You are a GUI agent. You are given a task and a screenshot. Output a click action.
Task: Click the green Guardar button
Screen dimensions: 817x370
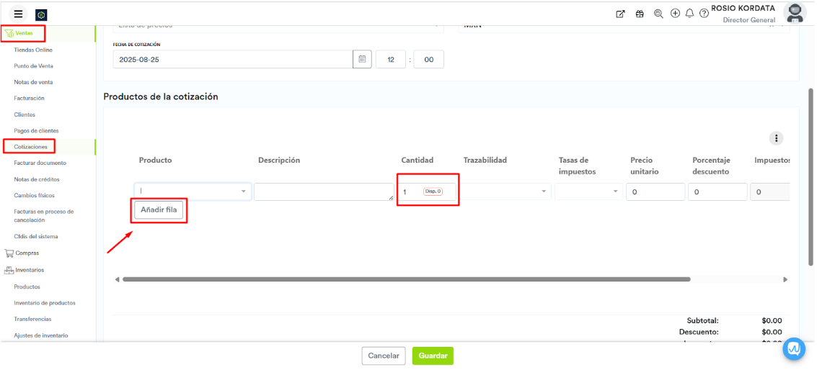tap(433, 356)
